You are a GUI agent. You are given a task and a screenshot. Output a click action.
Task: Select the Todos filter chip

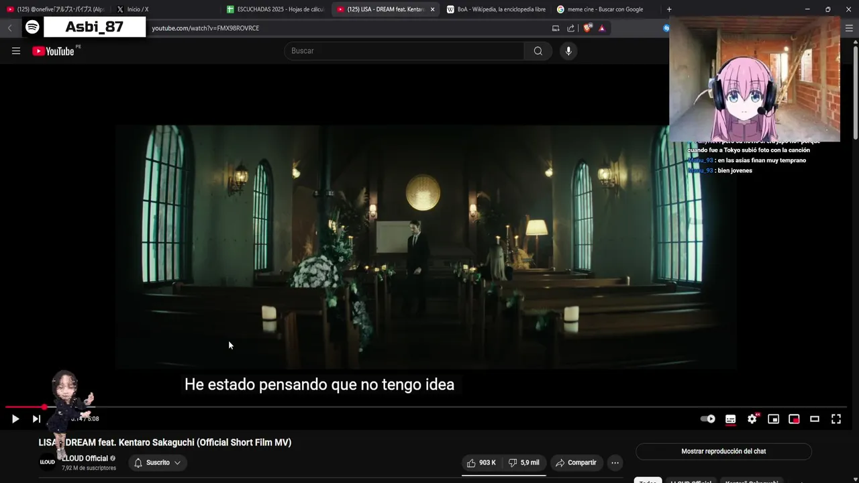point(648,481)
